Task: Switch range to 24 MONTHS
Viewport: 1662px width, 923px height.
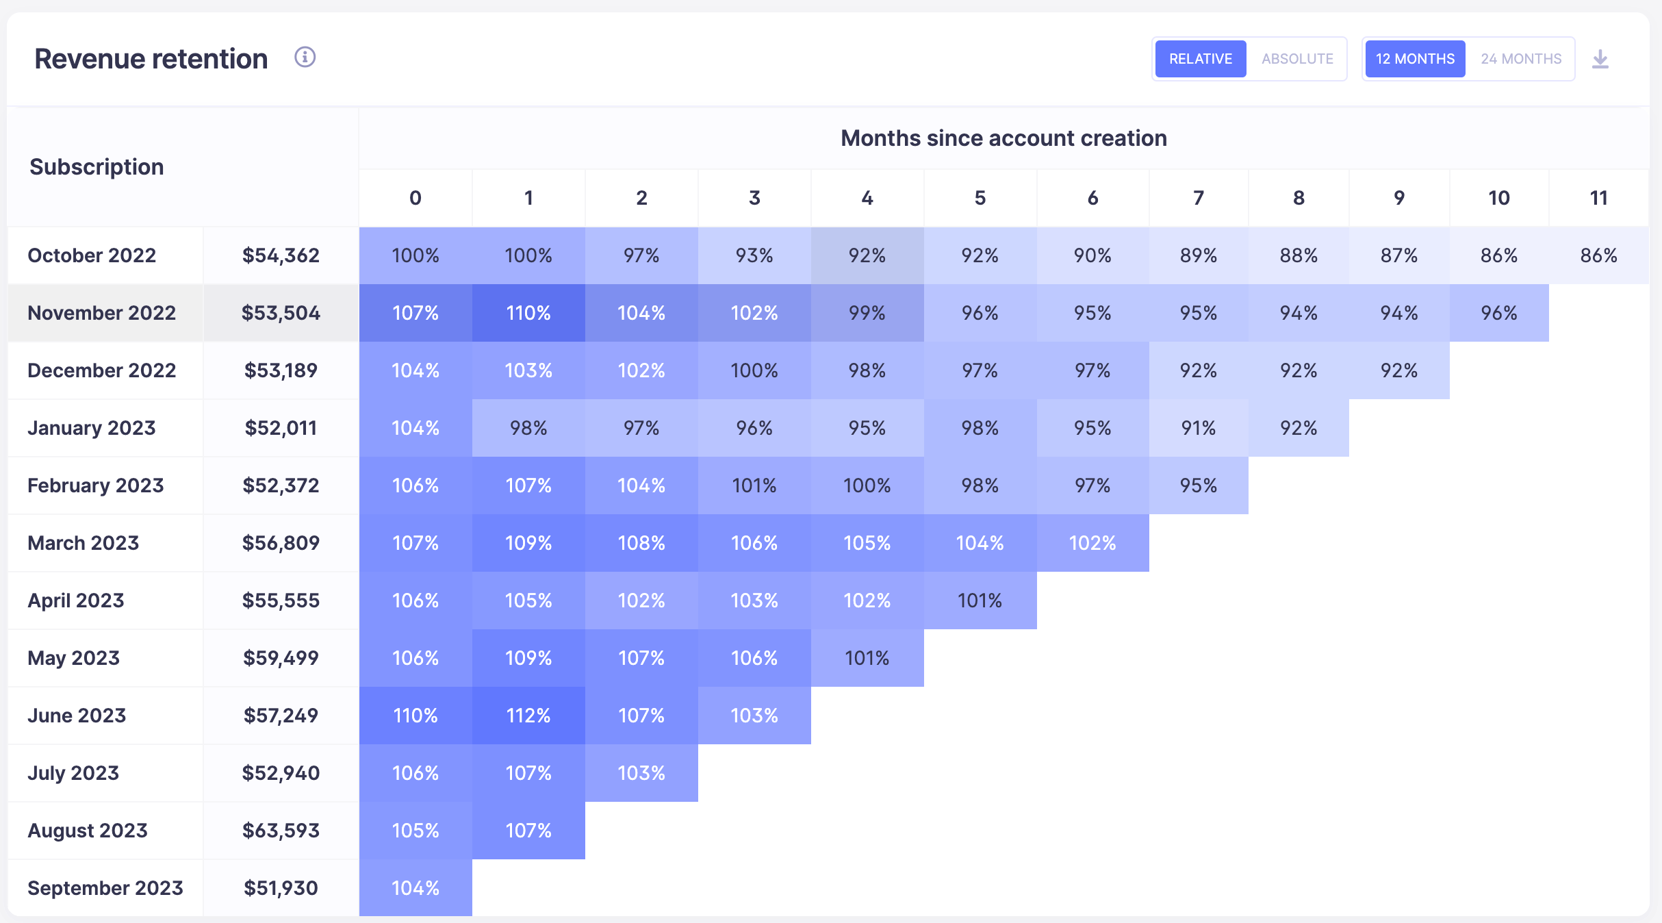Action: (x=1521, y=59)
